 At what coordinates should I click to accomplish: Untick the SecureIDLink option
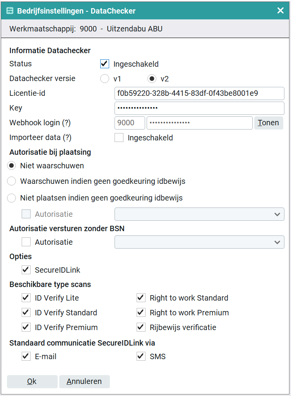(26, 270)
